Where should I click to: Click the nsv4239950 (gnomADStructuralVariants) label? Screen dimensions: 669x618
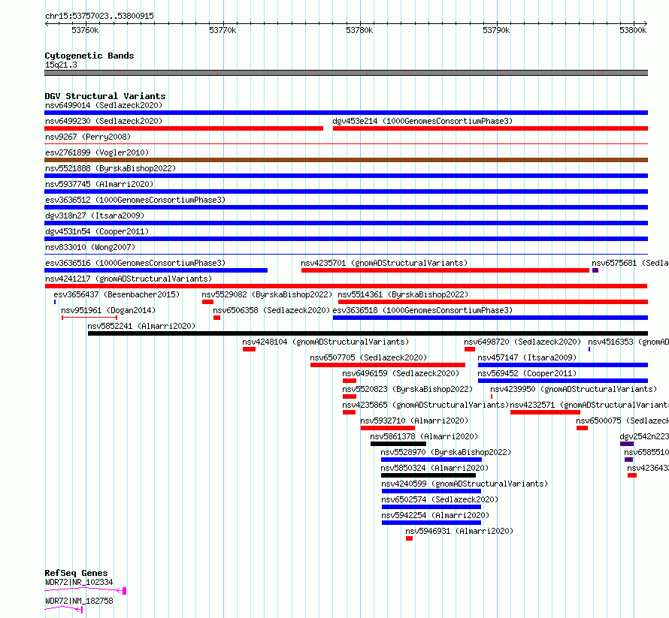pyautogui.click(x=574, y=389)
